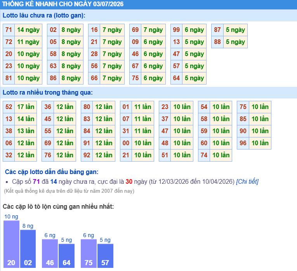Click number 88 in lotto gan table
The width and height of the screenshot is (297, 271).
217,42
